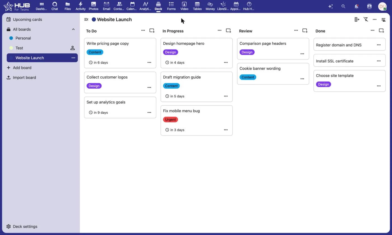This screenshot has width=392, height=235.
Task: Add a card to the To Do list
Action: coord(152,30)
